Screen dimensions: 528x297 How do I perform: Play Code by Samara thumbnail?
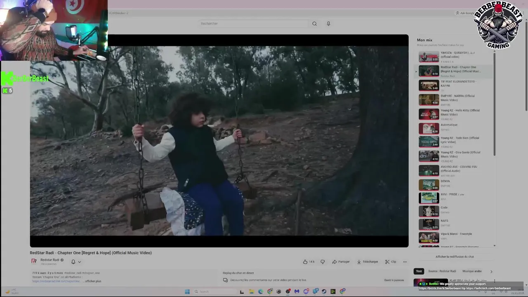tap(429, 211)
